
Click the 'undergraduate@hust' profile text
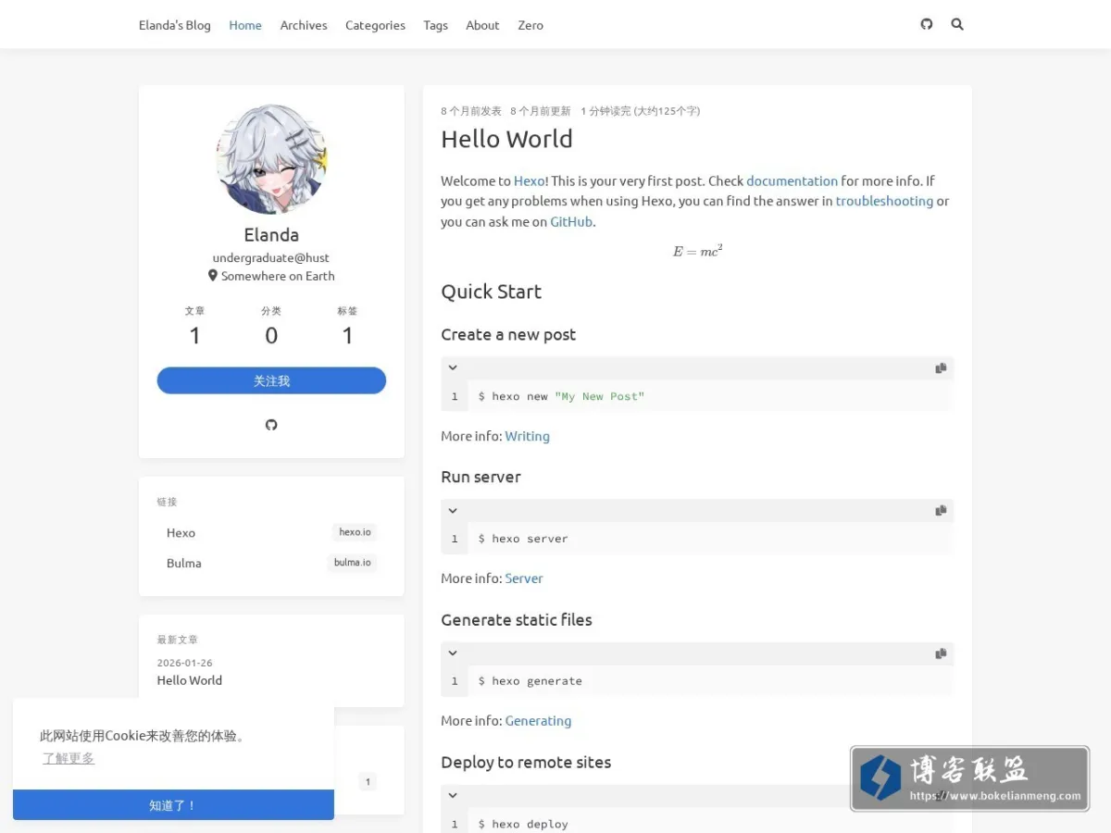(271, 257)
